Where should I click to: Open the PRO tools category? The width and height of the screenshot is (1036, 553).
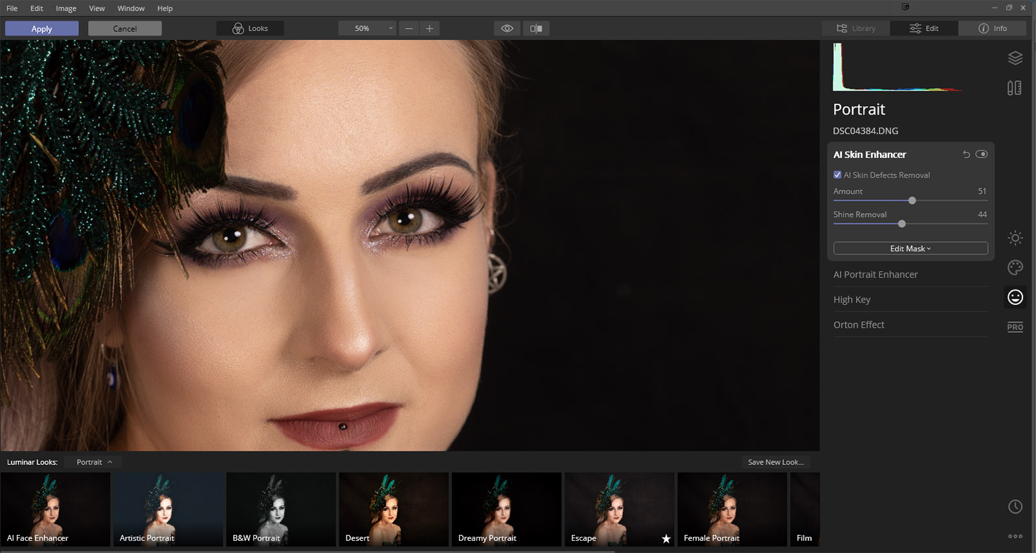(1015, 327)
